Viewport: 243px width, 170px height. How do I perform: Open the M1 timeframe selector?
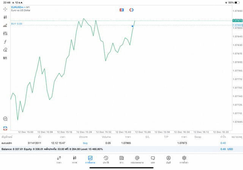click(5, 58)
